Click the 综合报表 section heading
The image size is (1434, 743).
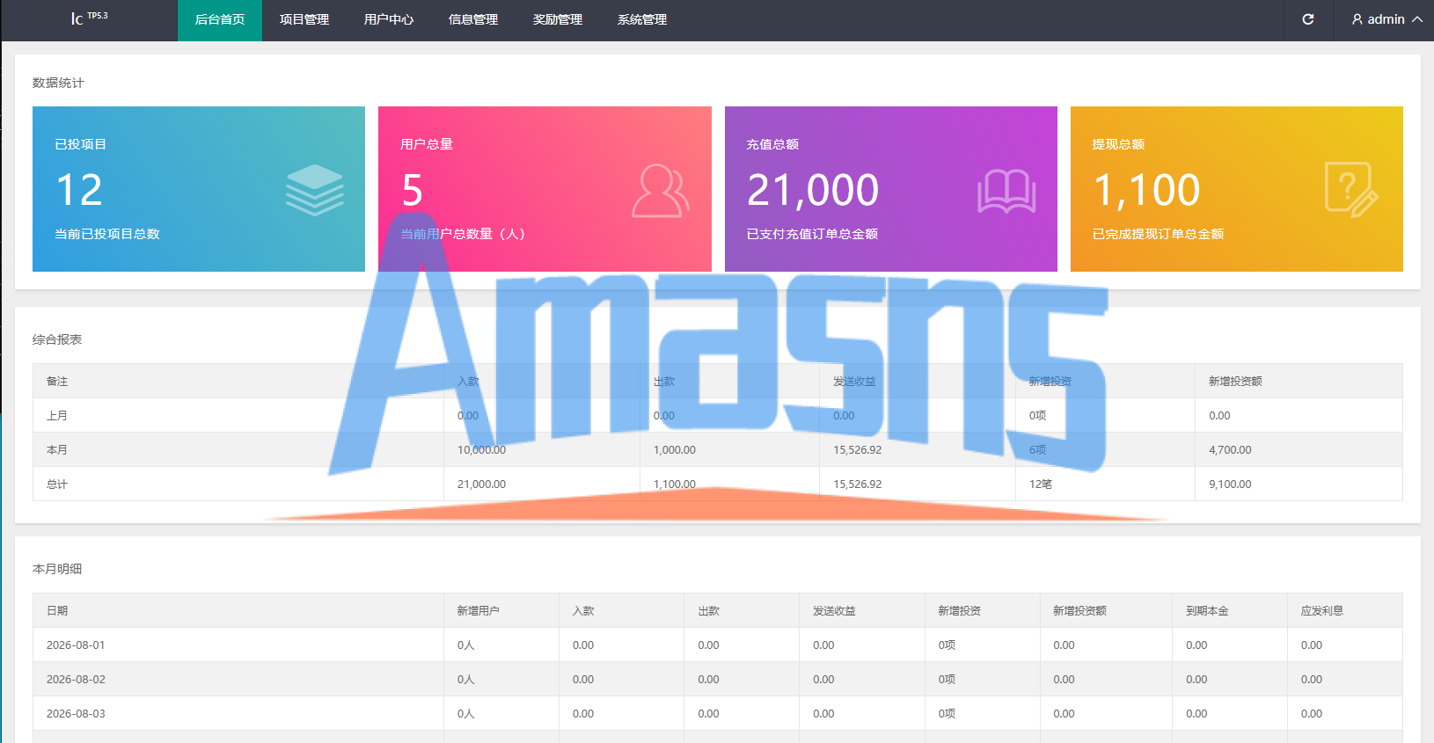coord(57,339)
